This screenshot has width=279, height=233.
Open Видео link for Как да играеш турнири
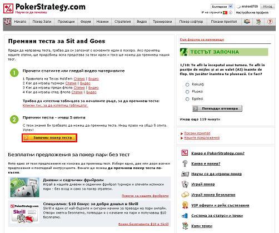click(x=85, y=83)
